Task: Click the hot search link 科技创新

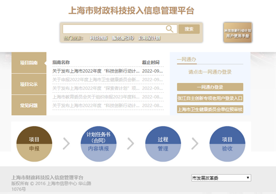Action: tap(99, 38)
